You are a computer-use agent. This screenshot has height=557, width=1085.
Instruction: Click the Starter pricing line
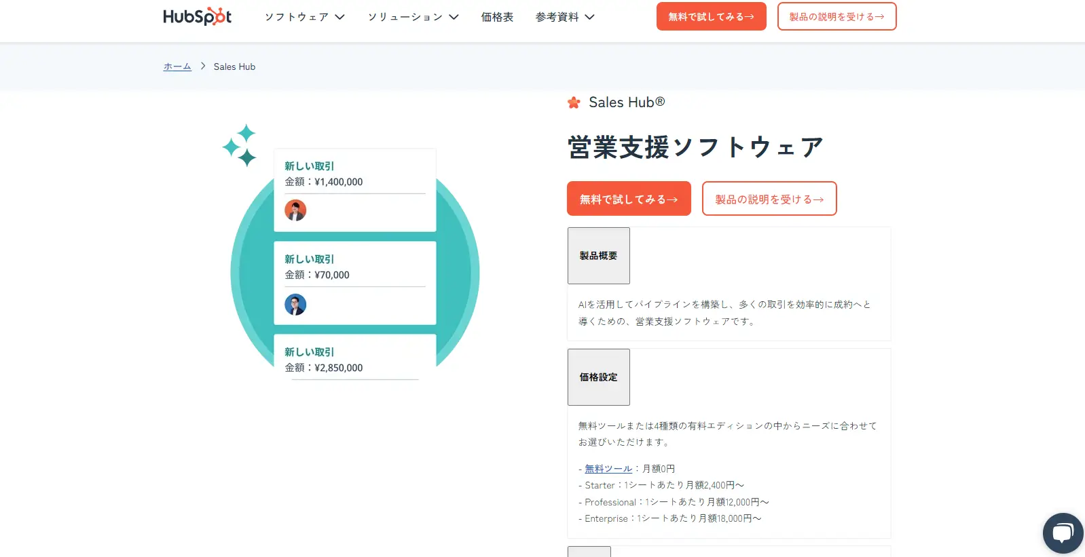click(x=661, y=485)
